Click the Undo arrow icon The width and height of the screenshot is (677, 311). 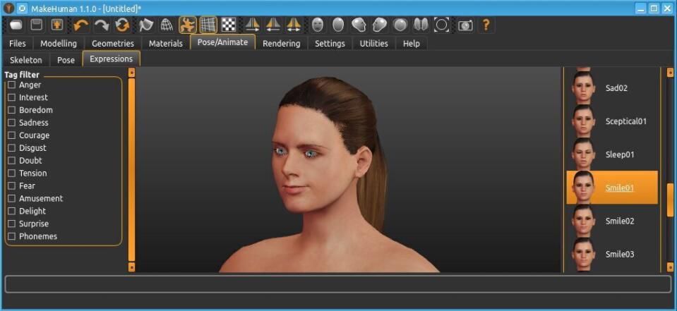click(x=81, y=25)
